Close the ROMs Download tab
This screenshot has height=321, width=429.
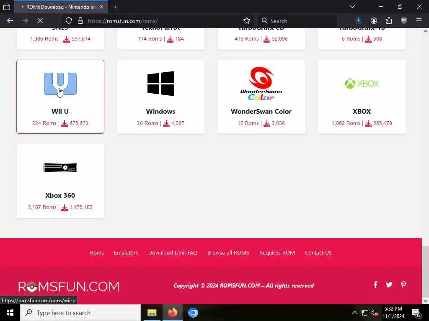click(x=101, y=7)
